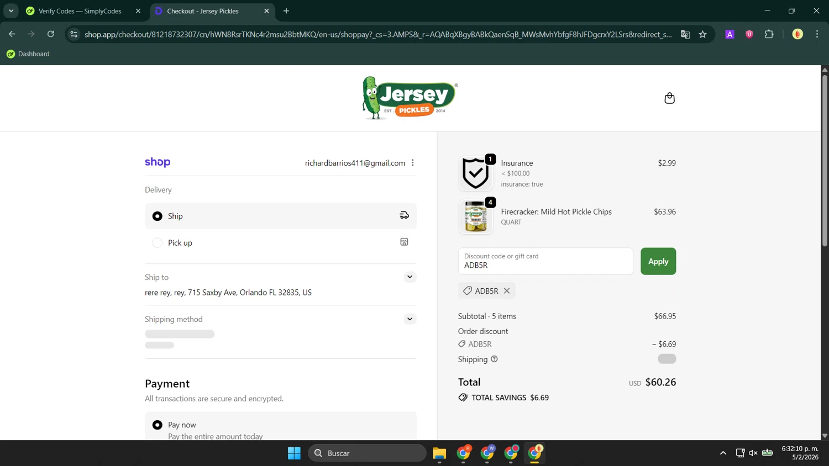Click the delivery truck icon in Ship row
829x466 pixels.
[x=404, y=215]
